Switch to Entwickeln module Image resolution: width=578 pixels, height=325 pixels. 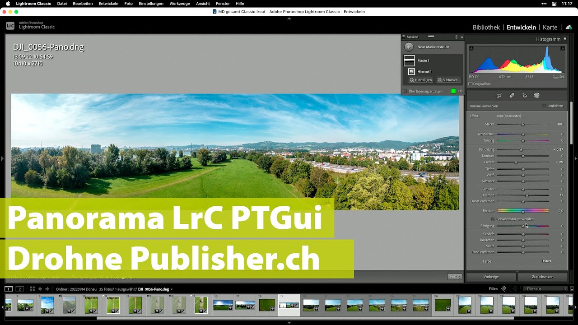tap(521, 27)
